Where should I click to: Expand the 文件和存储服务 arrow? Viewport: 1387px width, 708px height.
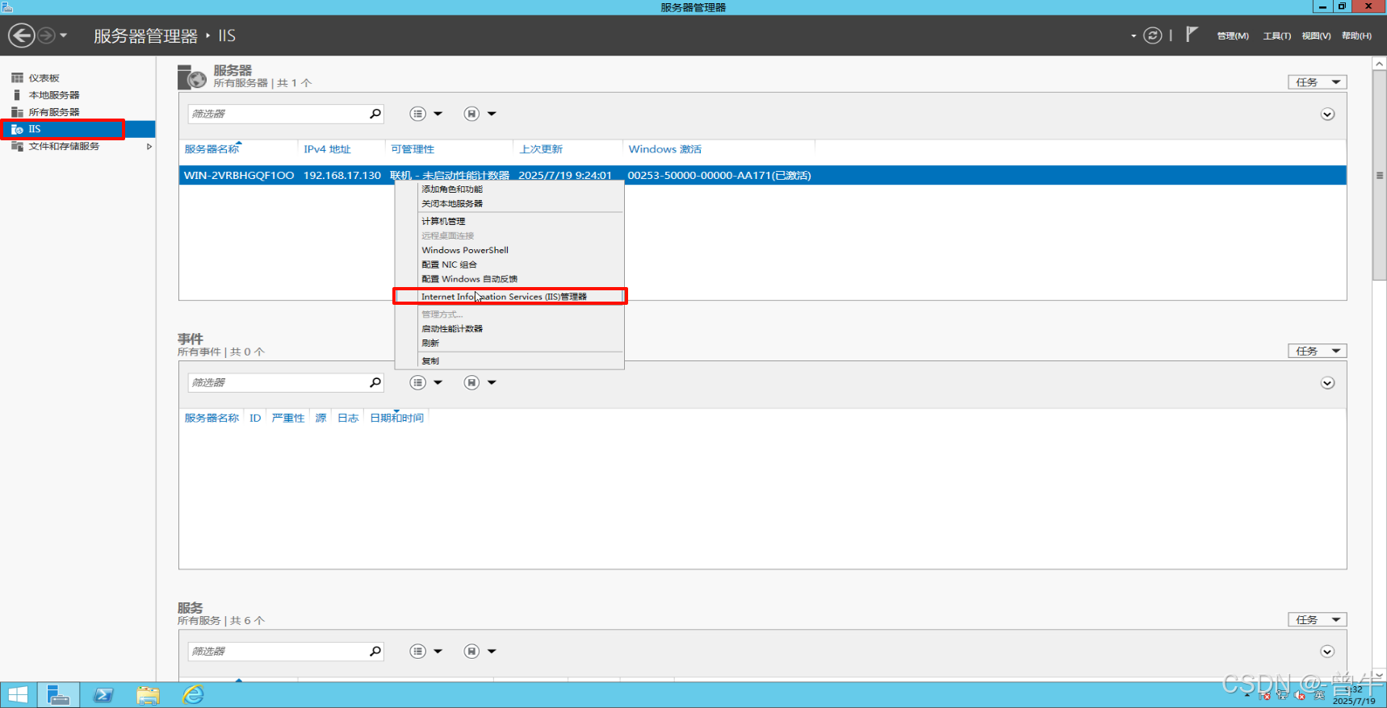pos(149,147)
